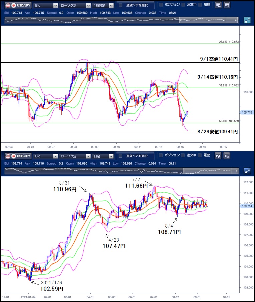Tick the ポジション checkbox on the 1時間足 chart
This screenshot has width=255, height=302.
[161, 4]
